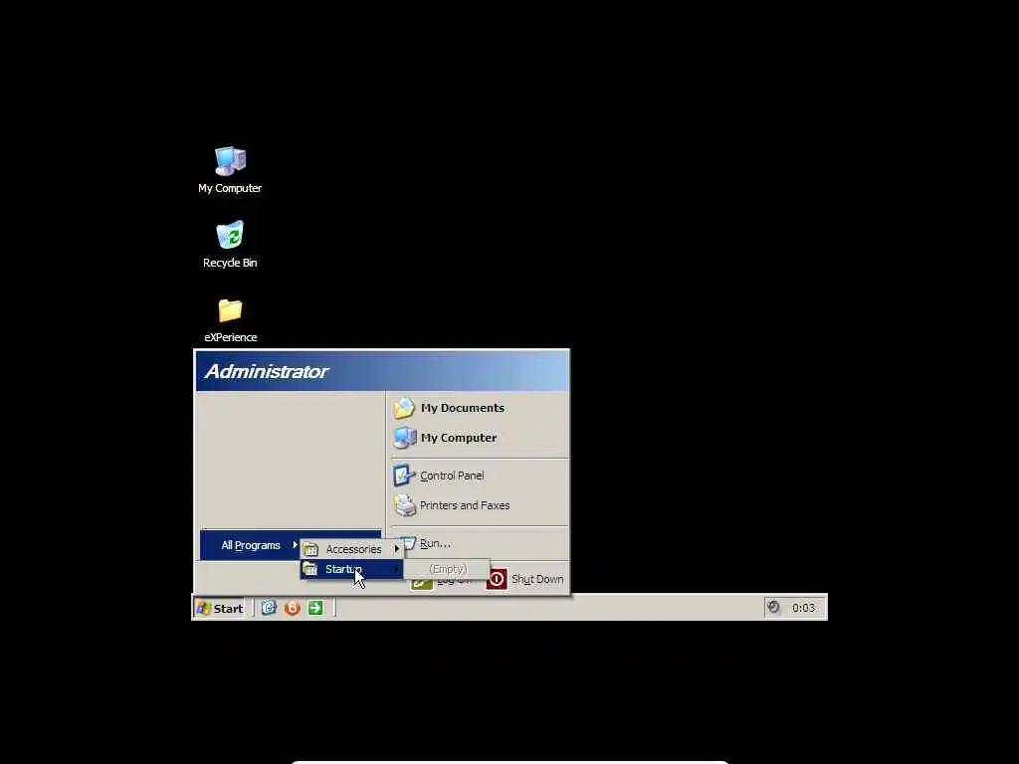The height and width of the screenshot is (764, 1019).
Task: Select the Startup folder entry
Action: click(351, 569)
